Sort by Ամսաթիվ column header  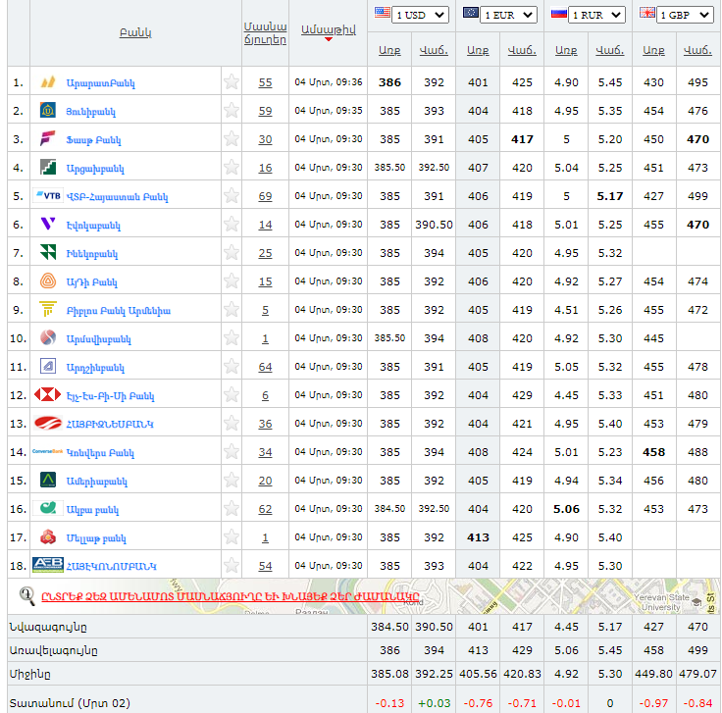tap(328, 29)
